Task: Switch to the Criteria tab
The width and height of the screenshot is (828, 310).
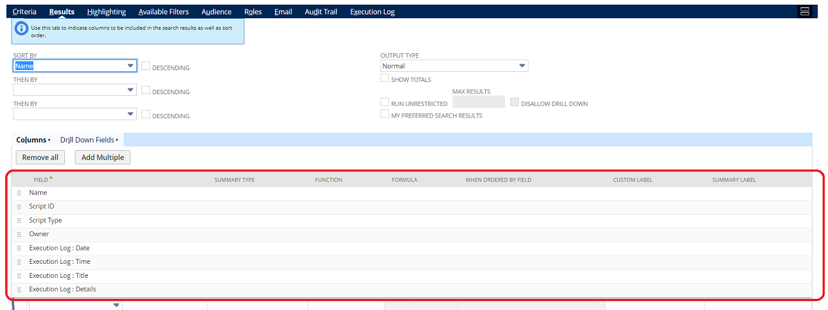Action: (25, 12)
